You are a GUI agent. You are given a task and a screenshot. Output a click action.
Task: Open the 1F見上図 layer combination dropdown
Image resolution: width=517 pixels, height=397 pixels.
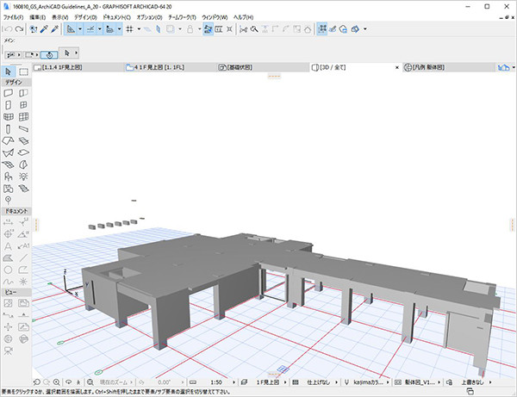pos(285,382)
